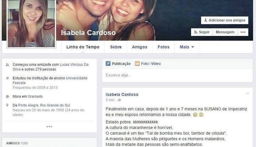Expand the Mais dropdown tab
Screen dimensions: 256x147
coord(187,47)
